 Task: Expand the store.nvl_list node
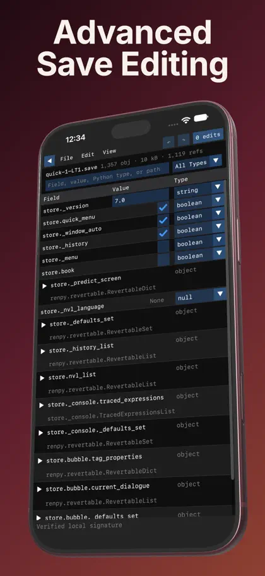click(42, 378)
